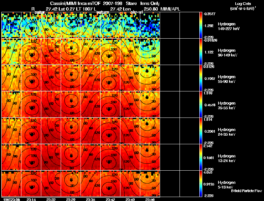Click the Hydrogen 35-55 keV label
Viewport: 264px width, 201px height.
[226, 106]
